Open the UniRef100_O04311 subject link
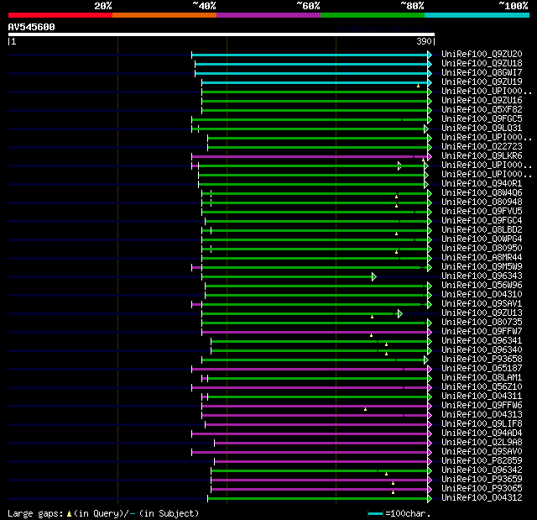 coord(482,397)
